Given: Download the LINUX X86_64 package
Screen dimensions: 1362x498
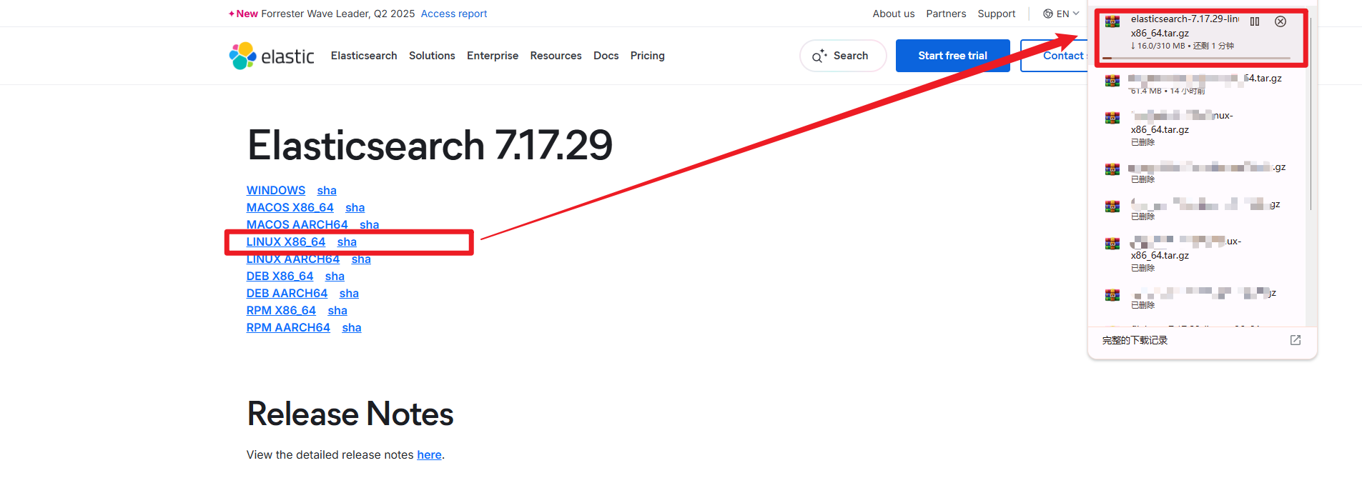Looking at the screenshot, I should tap(286, 241).
